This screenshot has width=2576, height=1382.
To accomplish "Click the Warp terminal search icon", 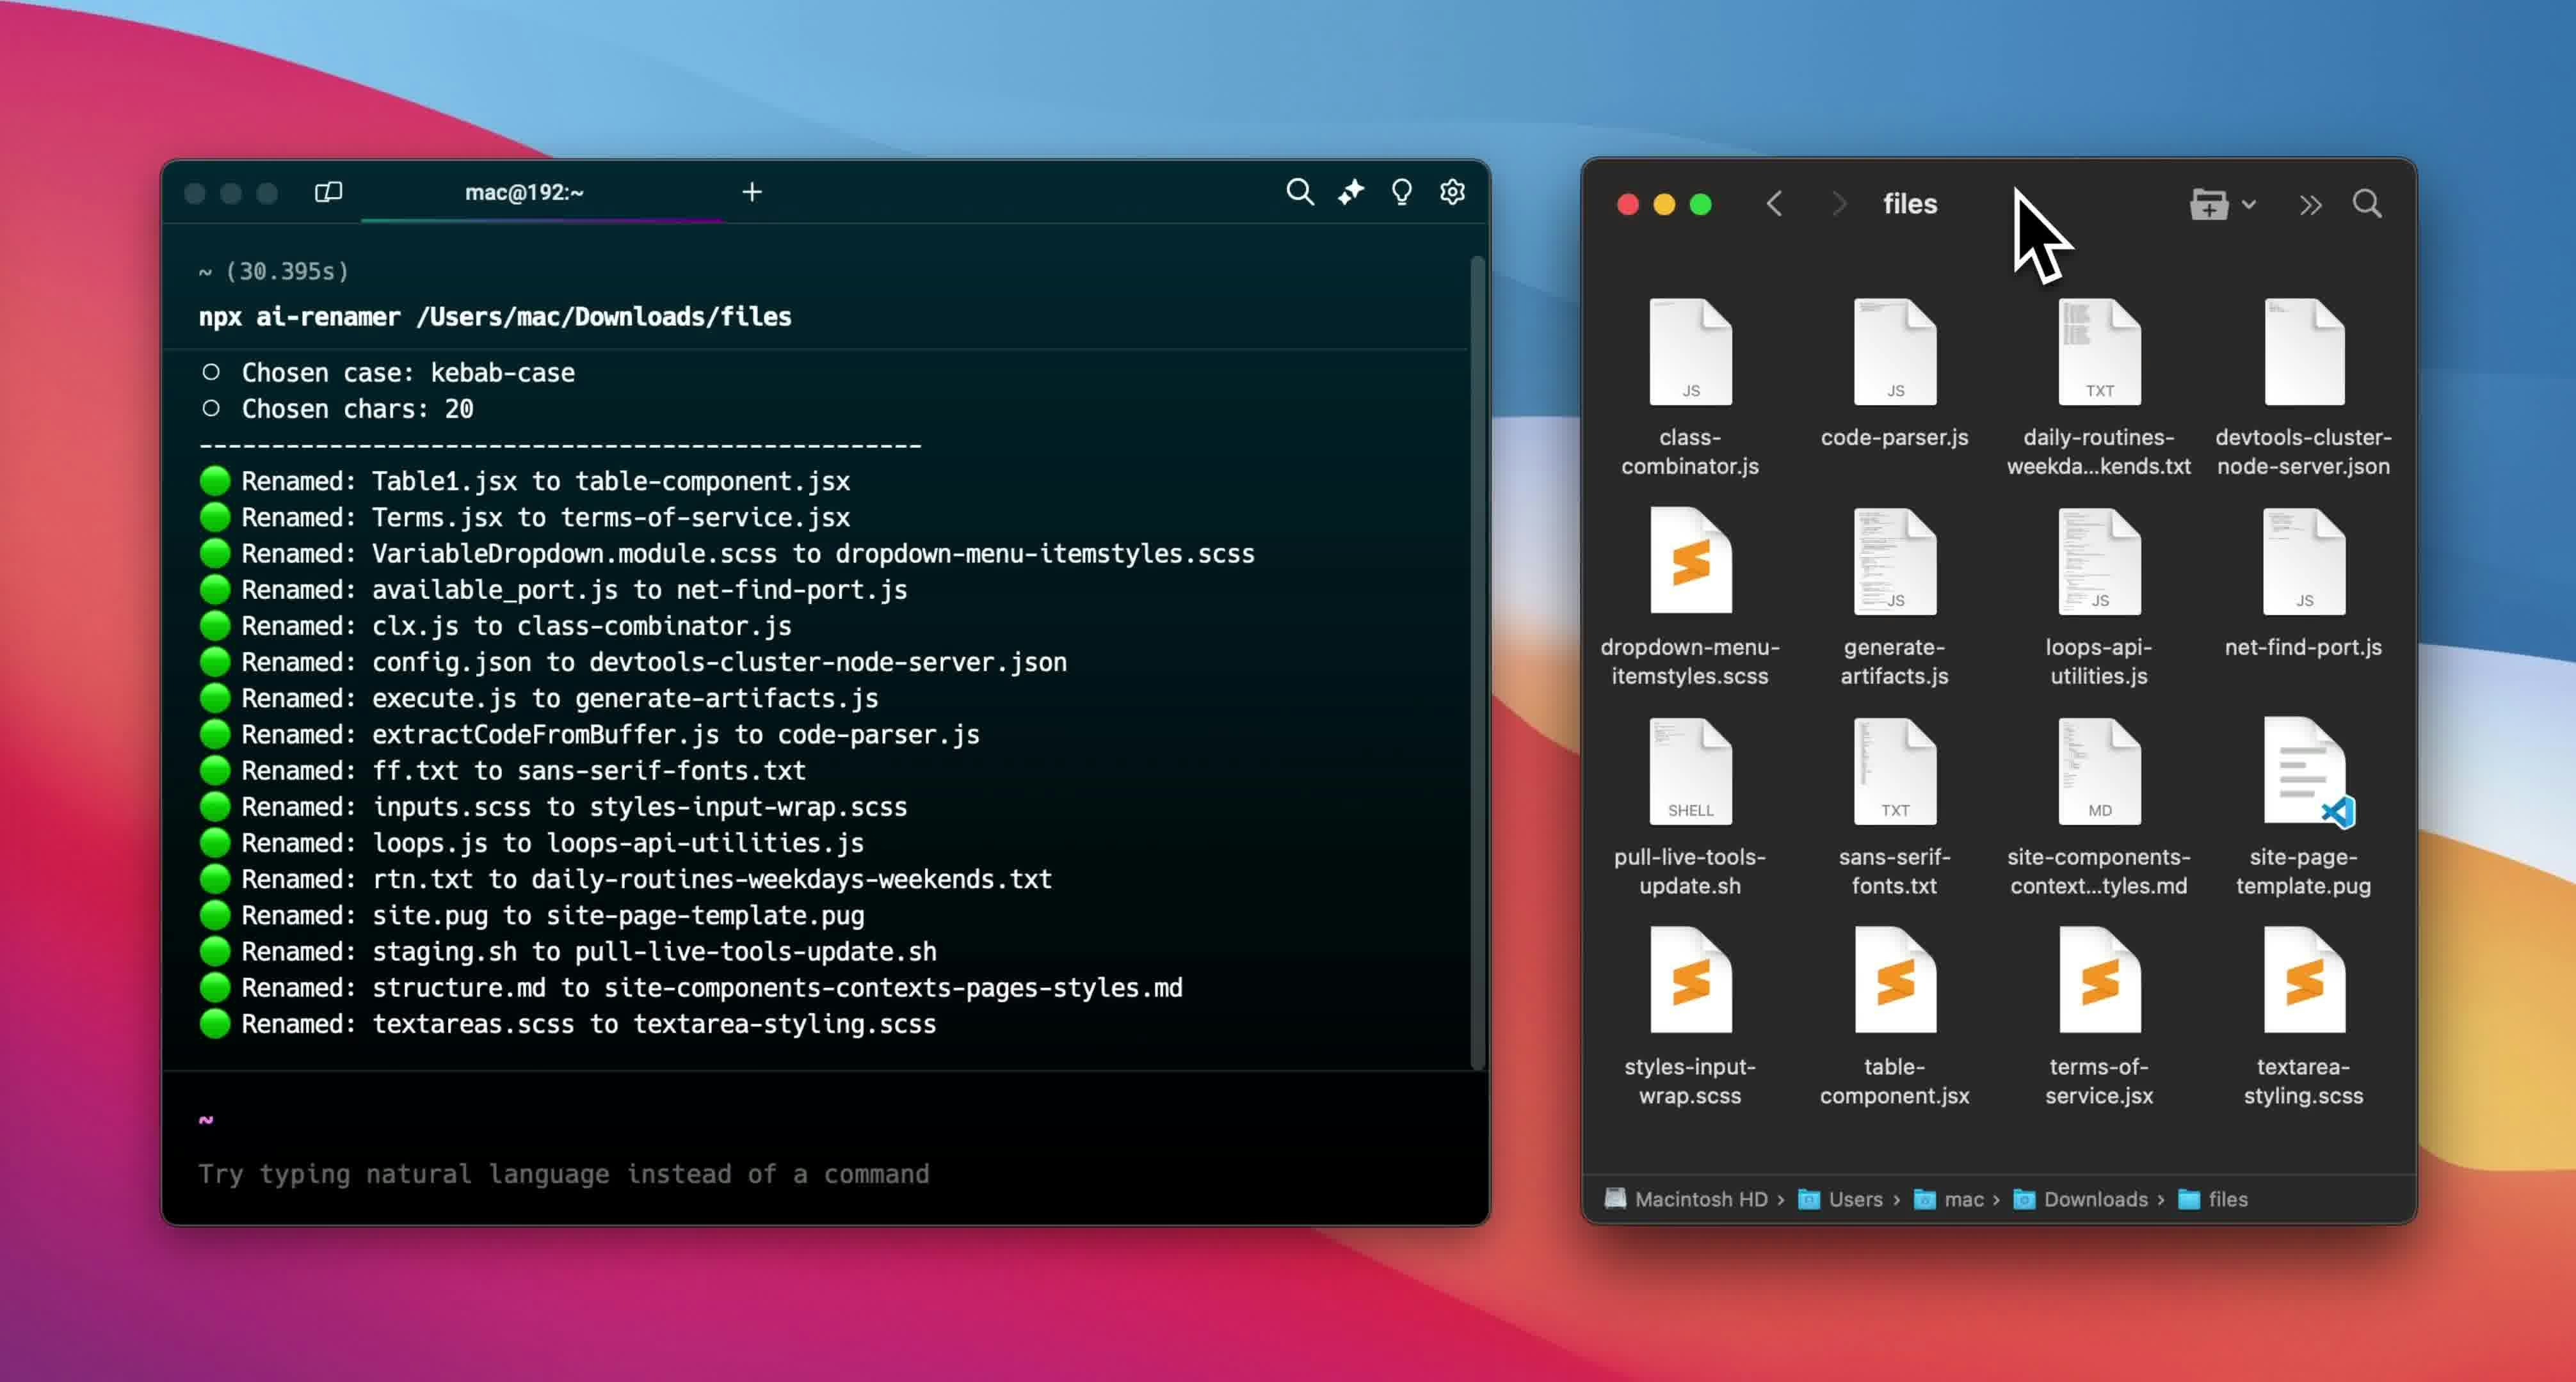I will tap(1299, 192).
